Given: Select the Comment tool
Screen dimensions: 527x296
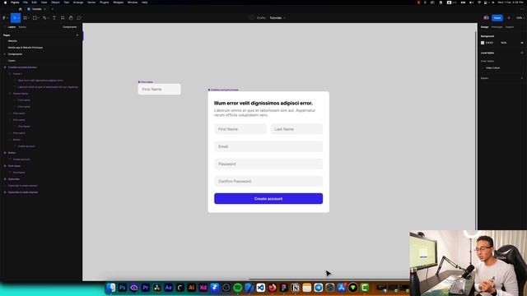Looking at the screenshot, I should (79, 18).
